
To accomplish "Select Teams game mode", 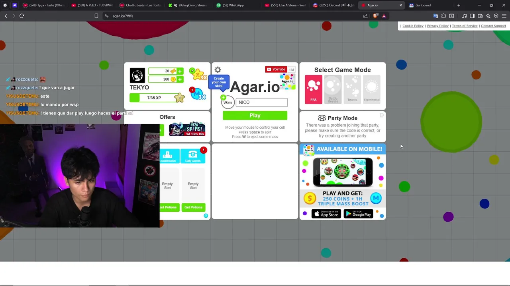I will pos(352,90).
